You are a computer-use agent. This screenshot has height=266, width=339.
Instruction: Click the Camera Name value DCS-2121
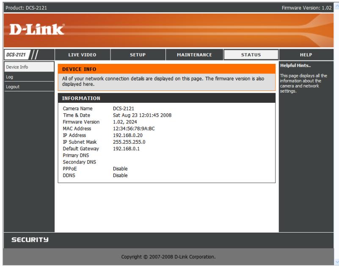pos(124,109)
